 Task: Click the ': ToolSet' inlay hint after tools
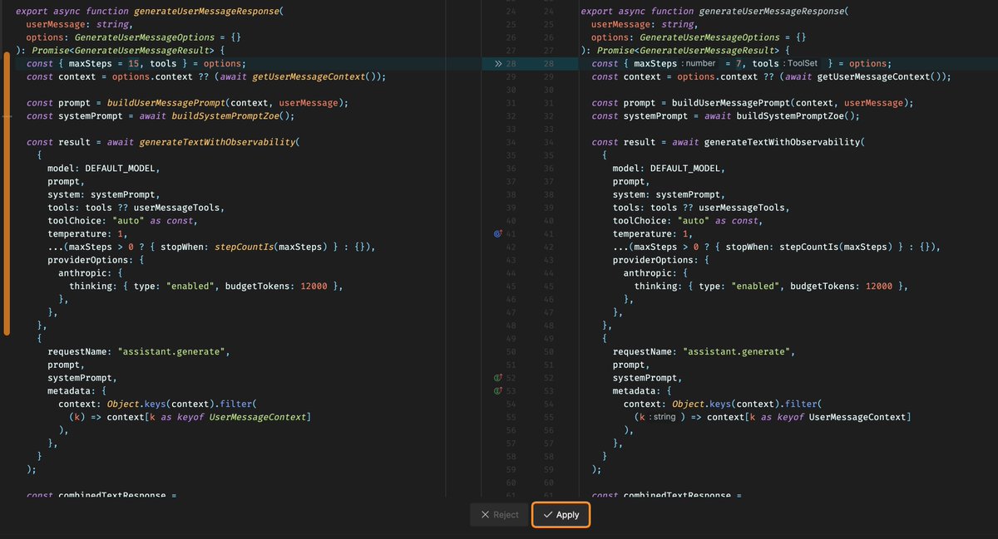tap(800, 64)
